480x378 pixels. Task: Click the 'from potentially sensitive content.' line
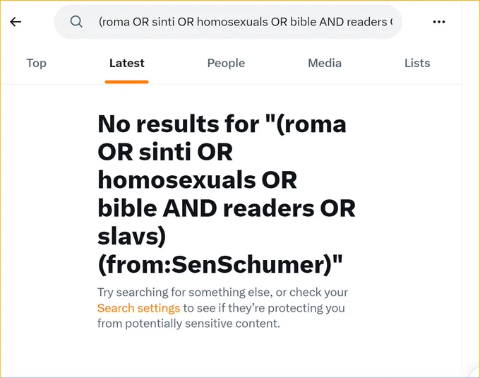pos(188,324)
